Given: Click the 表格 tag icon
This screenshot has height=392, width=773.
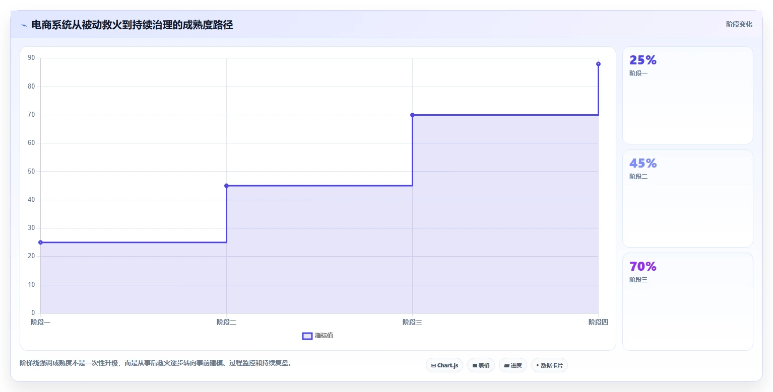Looking at the screenshot, I should click(475, 366).
